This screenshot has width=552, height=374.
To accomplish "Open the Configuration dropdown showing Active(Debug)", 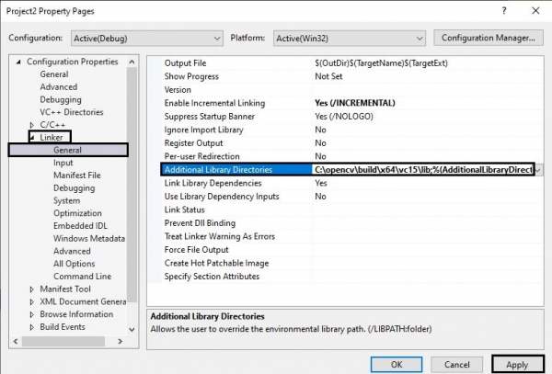I will (x=147, y=39).
